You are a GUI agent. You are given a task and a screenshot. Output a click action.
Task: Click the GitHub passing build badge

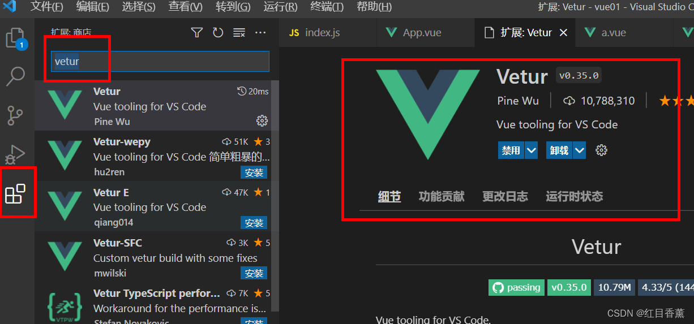click(516, 287)
